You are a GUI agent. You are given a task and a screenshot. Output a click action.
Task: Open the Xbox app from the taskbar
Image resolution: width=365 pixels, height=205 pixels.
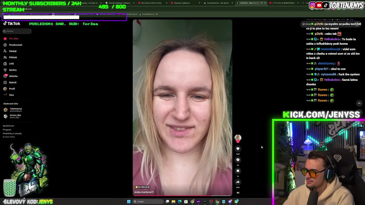(236, 202)
